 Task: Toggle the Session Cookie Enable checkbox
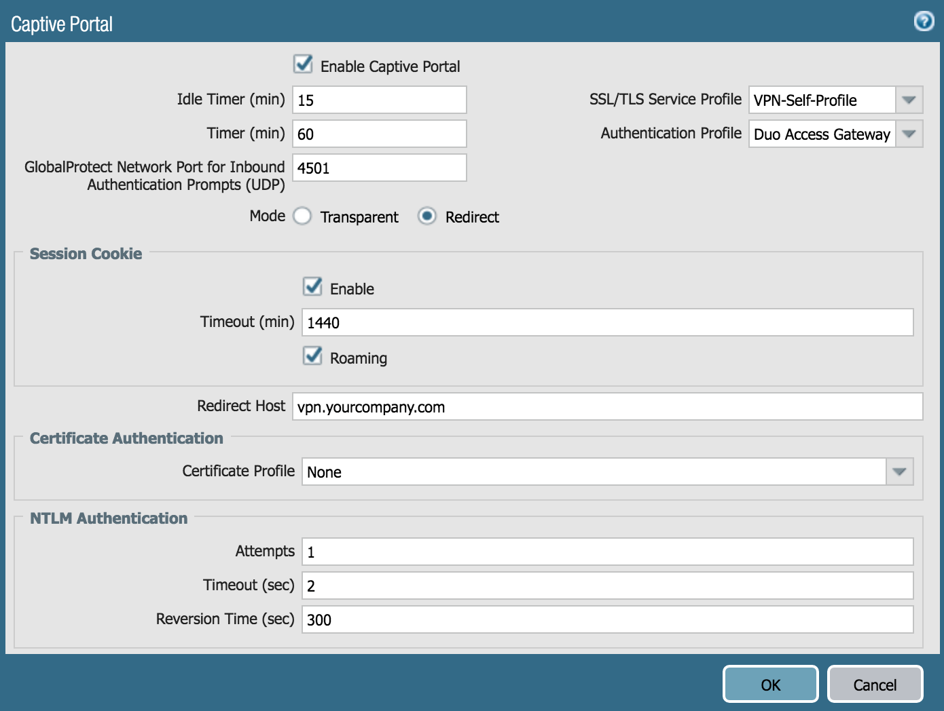point(312,286)
